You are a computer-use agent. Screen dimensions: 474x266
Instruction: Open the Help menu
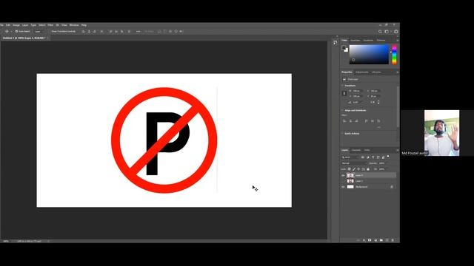(x=84, y=25)
